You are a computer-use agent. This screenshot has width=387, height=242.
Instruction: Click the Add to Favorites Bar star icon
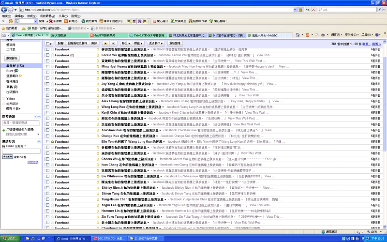coord(24,28)
